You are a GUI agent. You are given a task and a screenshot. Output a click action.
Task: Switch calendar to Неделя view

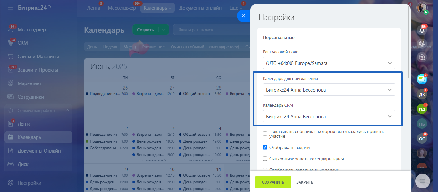click(x=110, y=47)
